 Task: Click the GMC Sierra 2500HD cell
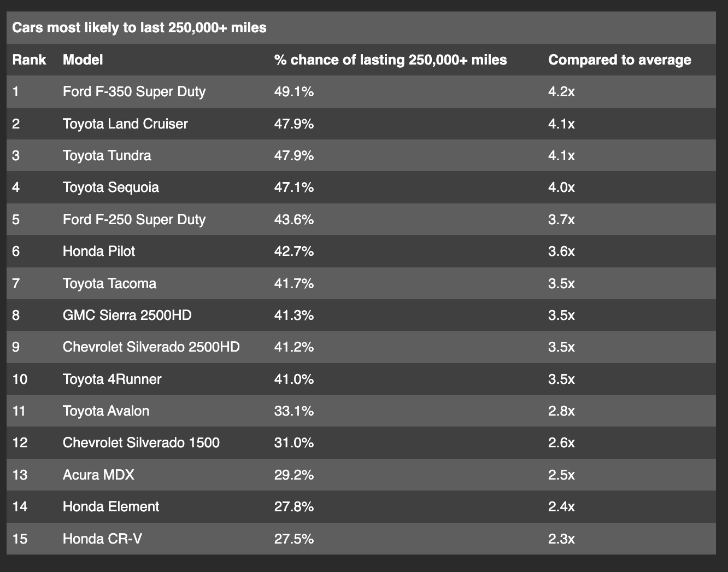(127, 316)
